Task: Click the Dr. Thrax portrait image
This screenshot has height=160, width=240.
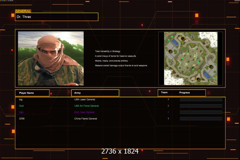Action: click(51, 58)
